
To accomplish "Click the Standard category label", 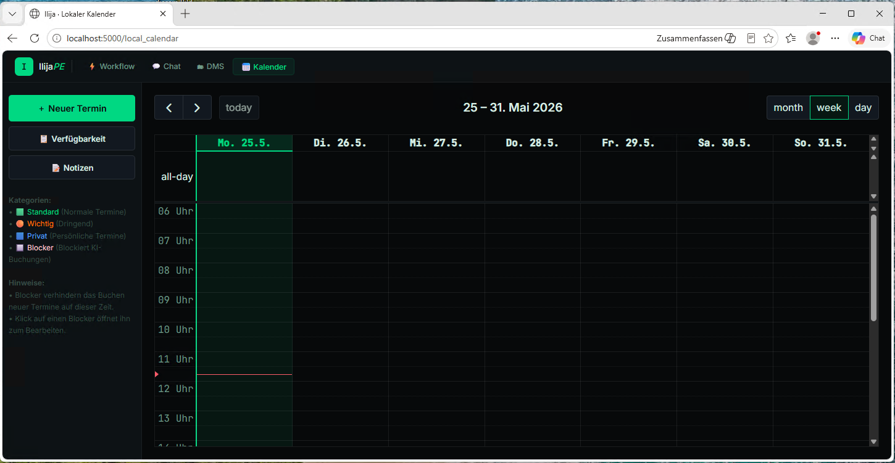I will [43, 212].
